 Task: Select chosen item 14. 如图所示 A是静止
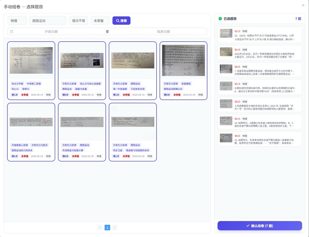point(260,122)
